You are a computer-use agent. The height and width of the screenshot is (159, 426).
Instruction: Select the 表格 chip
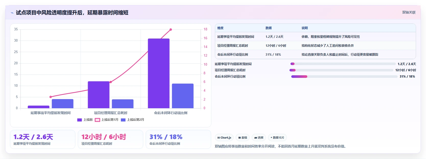pos(243,138)
